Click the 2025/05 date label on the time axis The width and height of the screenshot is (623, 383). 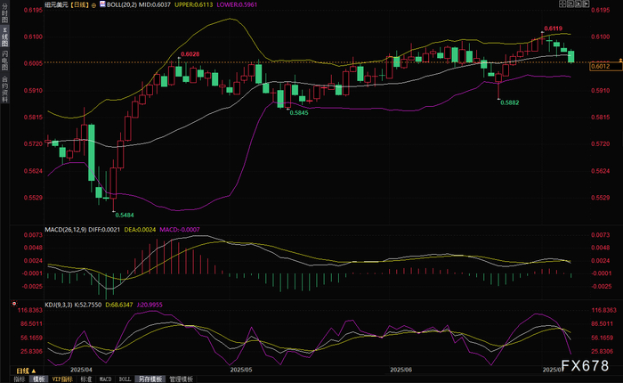(x=241, y=370)
